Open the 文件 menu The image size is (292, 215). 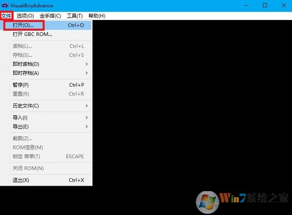(6, 16)
